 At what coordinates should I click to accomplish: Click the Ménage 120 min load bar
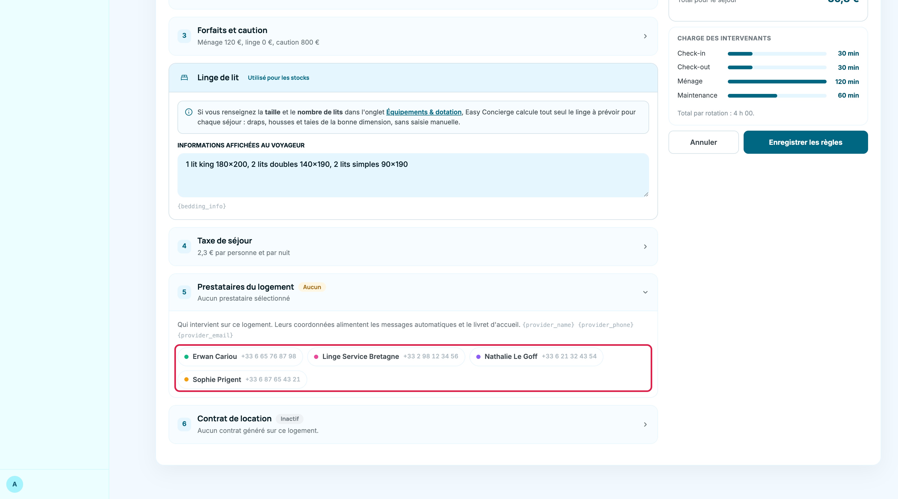[777, 82]
